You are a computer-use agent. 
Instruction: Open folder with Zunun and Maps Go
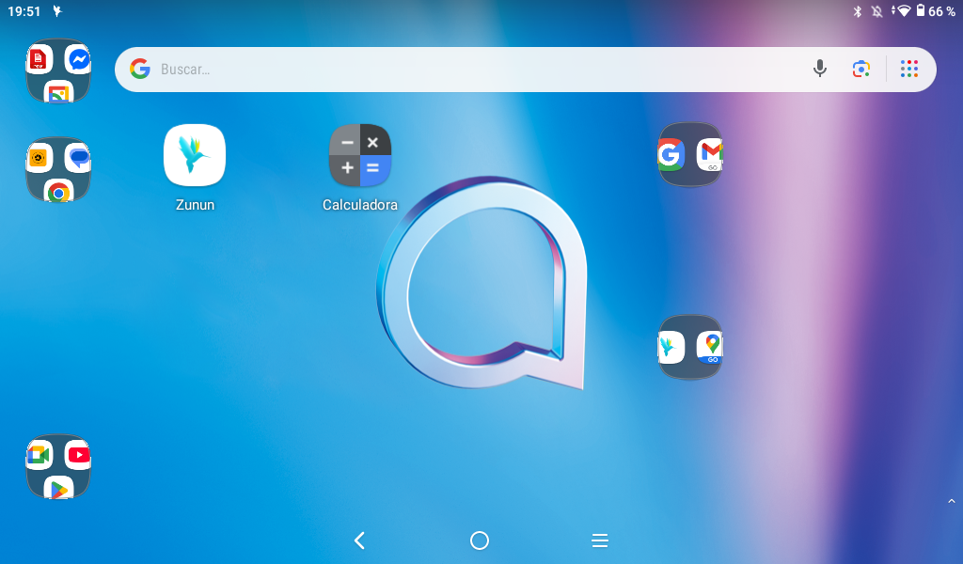click(x=690, y=347)
